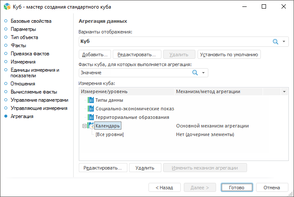Switch to the Измерения step
The width and height of the screenshot is (294, 197).
(x=23, y=62)
